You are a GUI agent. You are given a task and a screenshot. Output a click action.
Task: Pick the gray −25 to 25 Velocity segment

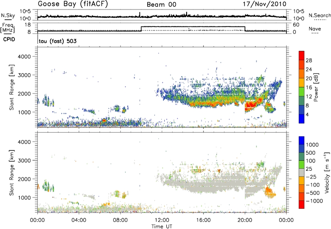(302, 172)
